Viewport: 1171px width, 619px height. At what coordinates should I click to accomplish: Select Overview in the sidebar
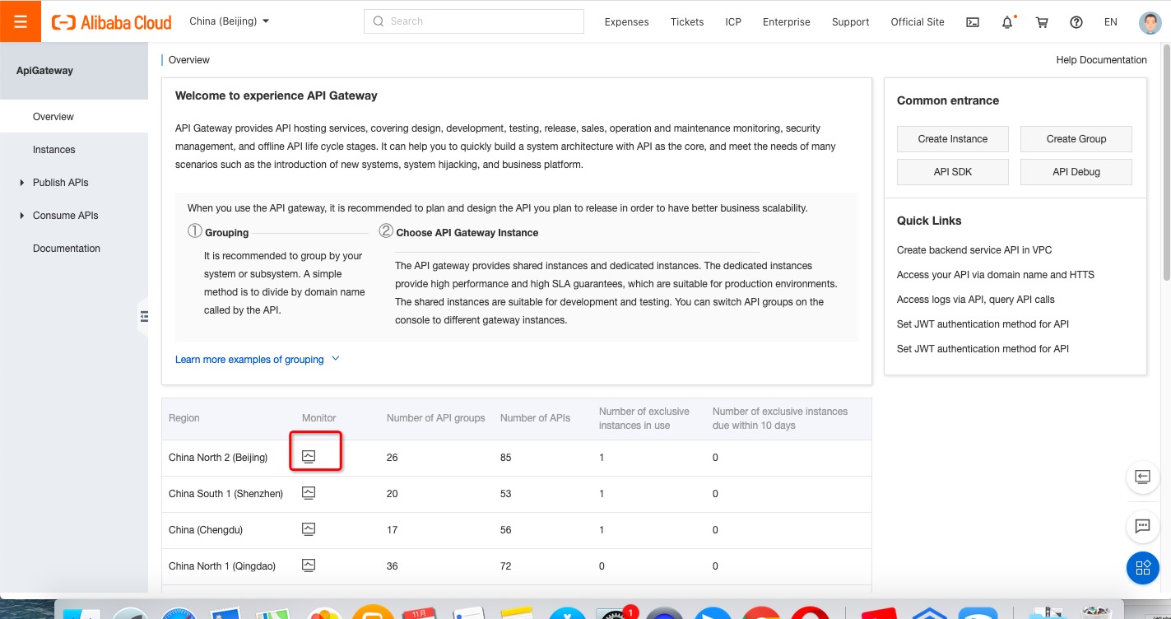74,117
